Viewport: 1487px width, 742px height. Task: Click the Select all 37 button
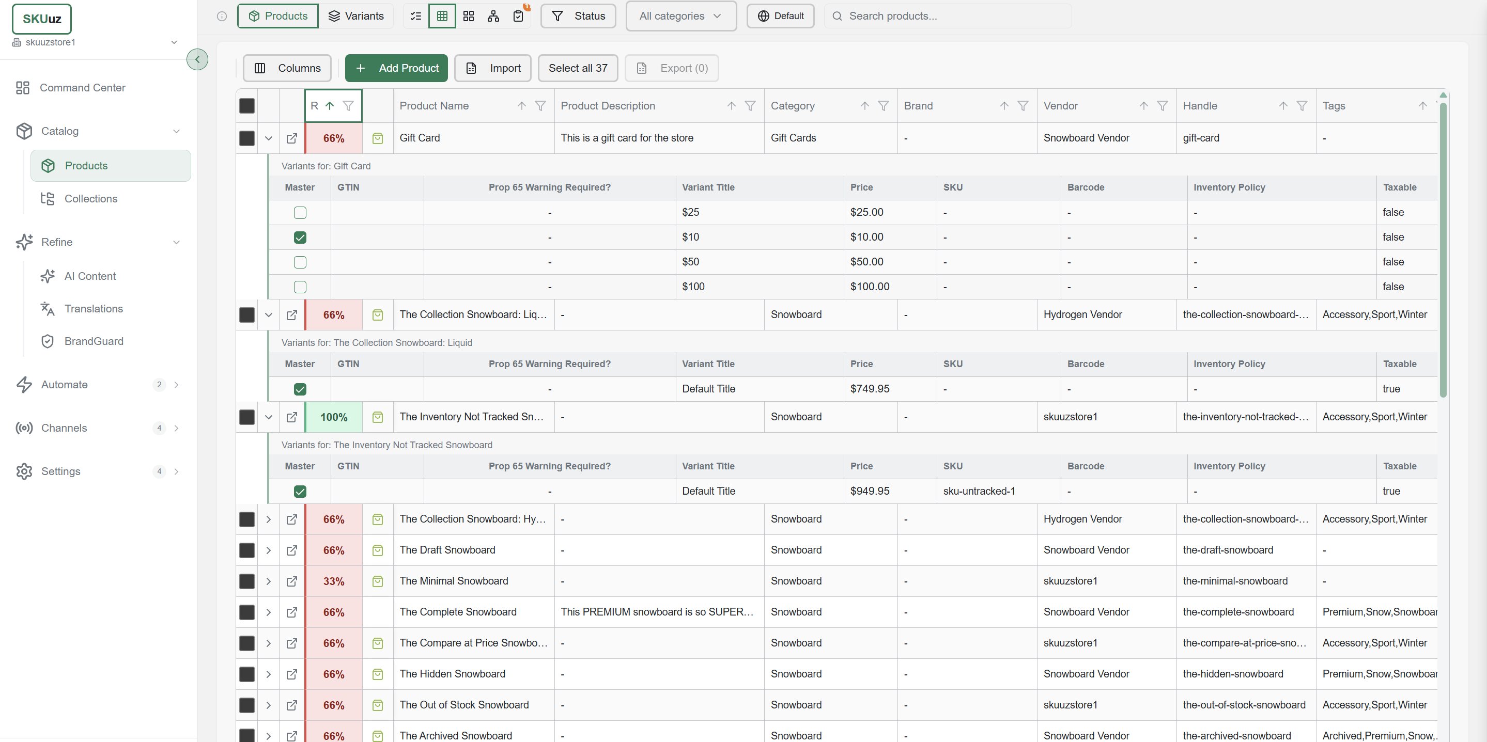[x=578, y=68]
